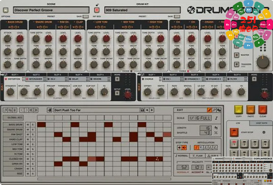Select the line draw edit tool
The height and width of the screenshot is (185, 273).
(x=214, y=110)
